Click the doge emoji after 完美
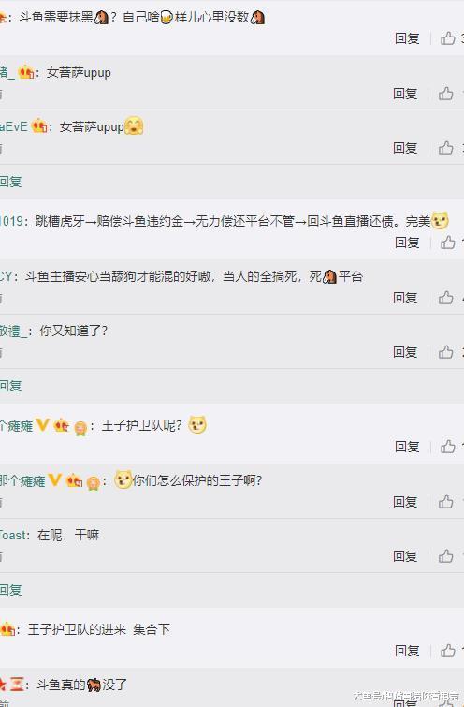 point(440,220)
